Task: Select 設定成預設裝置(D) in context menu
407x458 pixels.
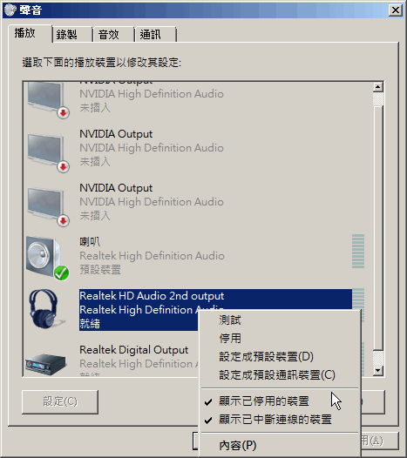Action: tap(279, 357)
